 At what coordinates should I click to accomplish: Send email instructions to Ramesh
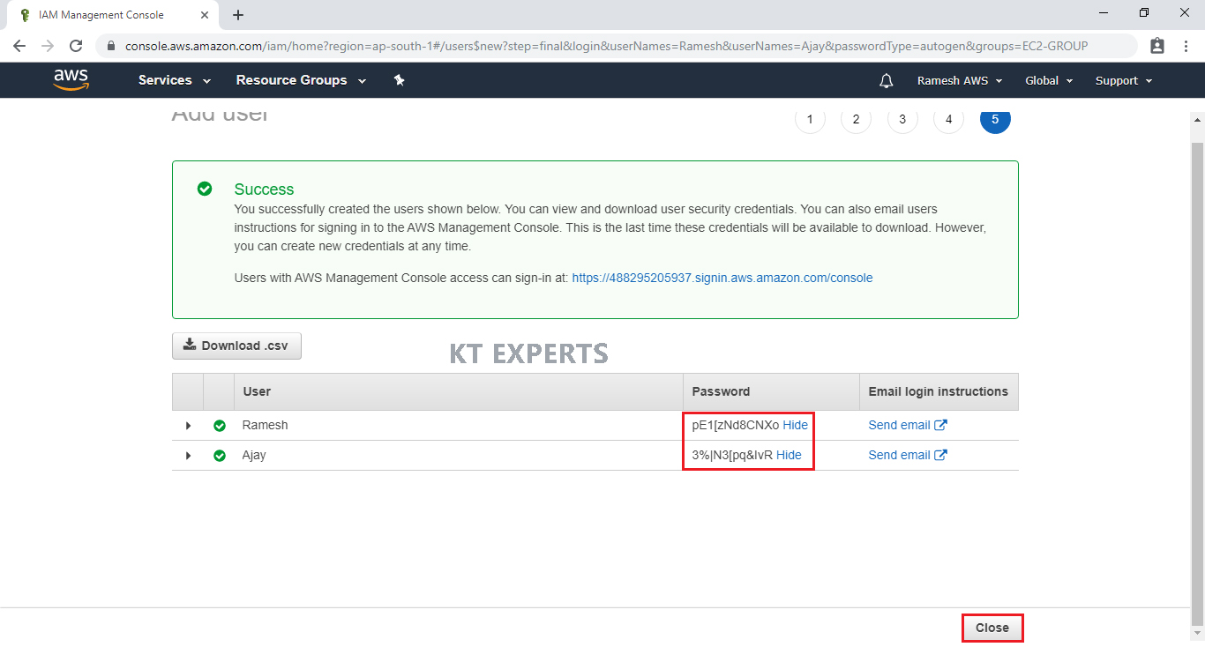[908, 425]
